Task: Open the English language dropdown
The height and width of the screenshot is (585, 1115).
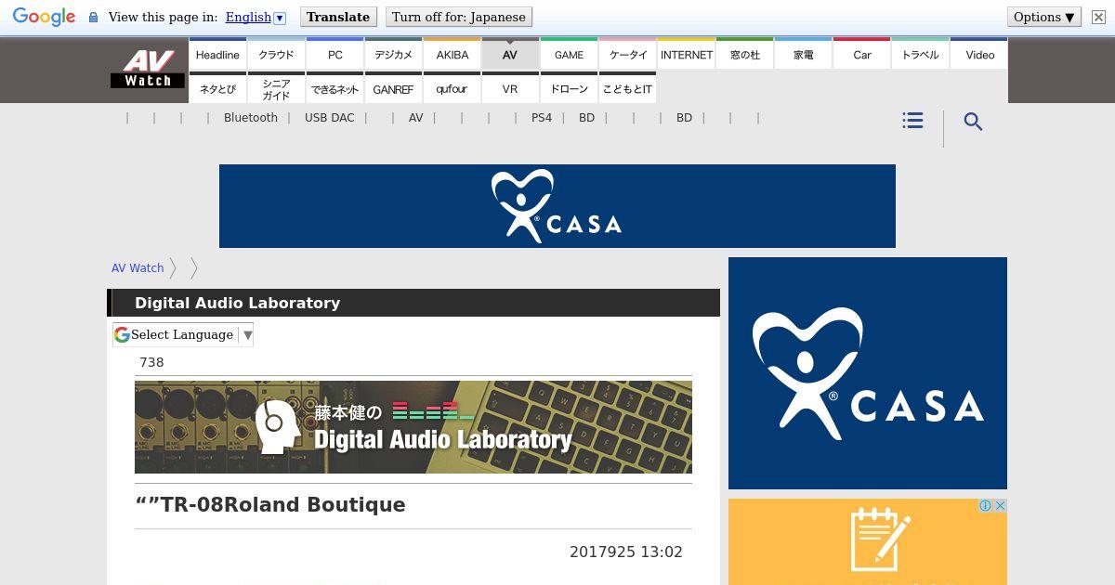Action: (x=256, y=17)
